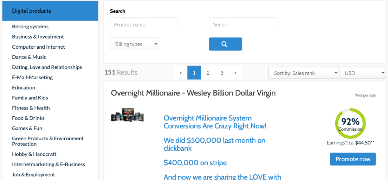
Task: Click the Product name search field
Action: (144, 24)
